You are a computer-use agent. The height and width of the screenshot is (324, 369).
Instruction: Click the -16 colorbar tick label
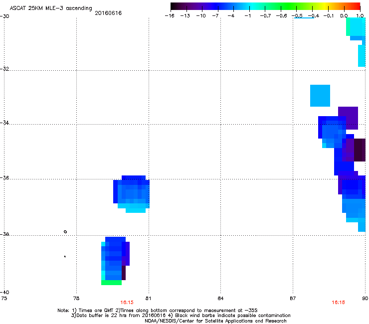pos(170,16)
